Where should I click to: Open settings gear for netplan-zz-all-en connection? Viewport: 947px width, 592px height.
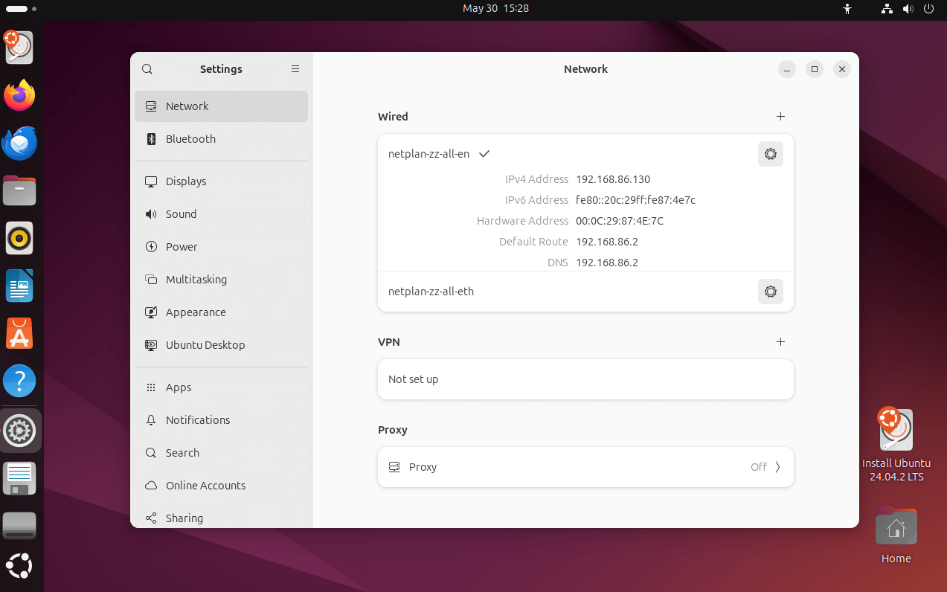(770, 154)
